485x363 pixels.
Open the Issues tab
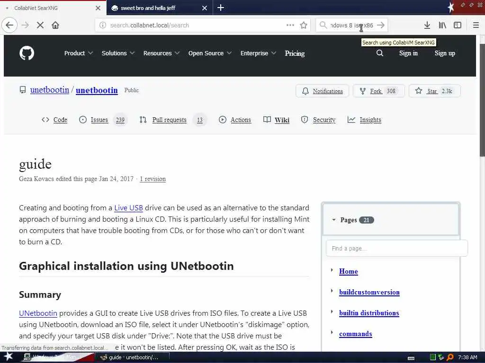103,120
